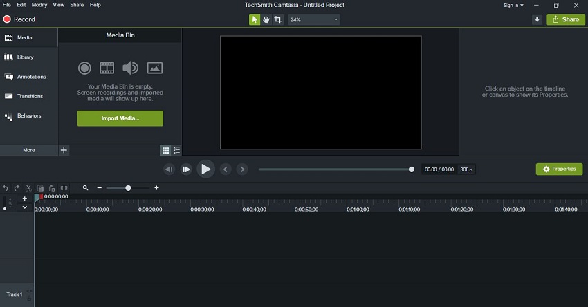The image size is (588, 307).
Task: Jump to next marker with right chevron
Action: click(242, 169)
